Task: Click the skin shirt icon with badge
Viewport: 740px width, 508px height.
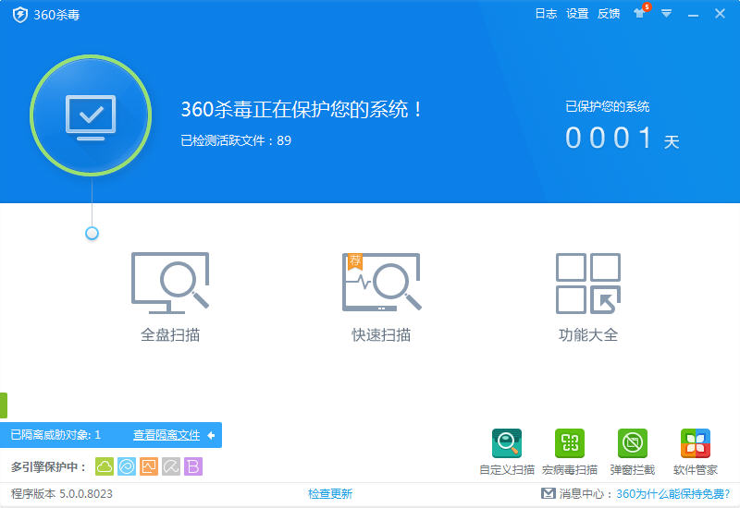Action: (639, 14)
